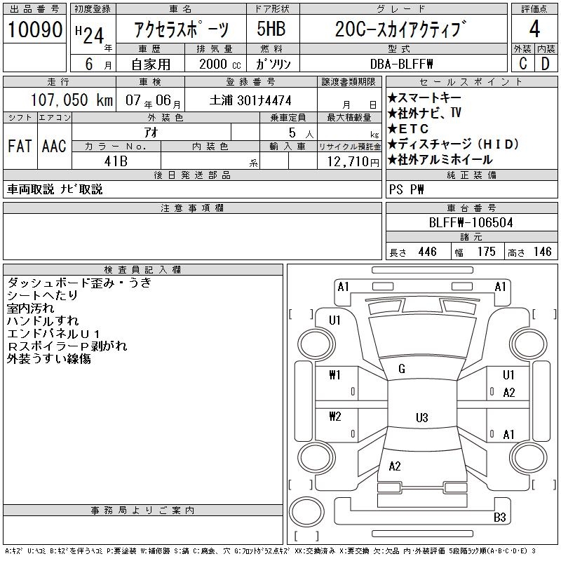Click the registration month 6 月

98,65
